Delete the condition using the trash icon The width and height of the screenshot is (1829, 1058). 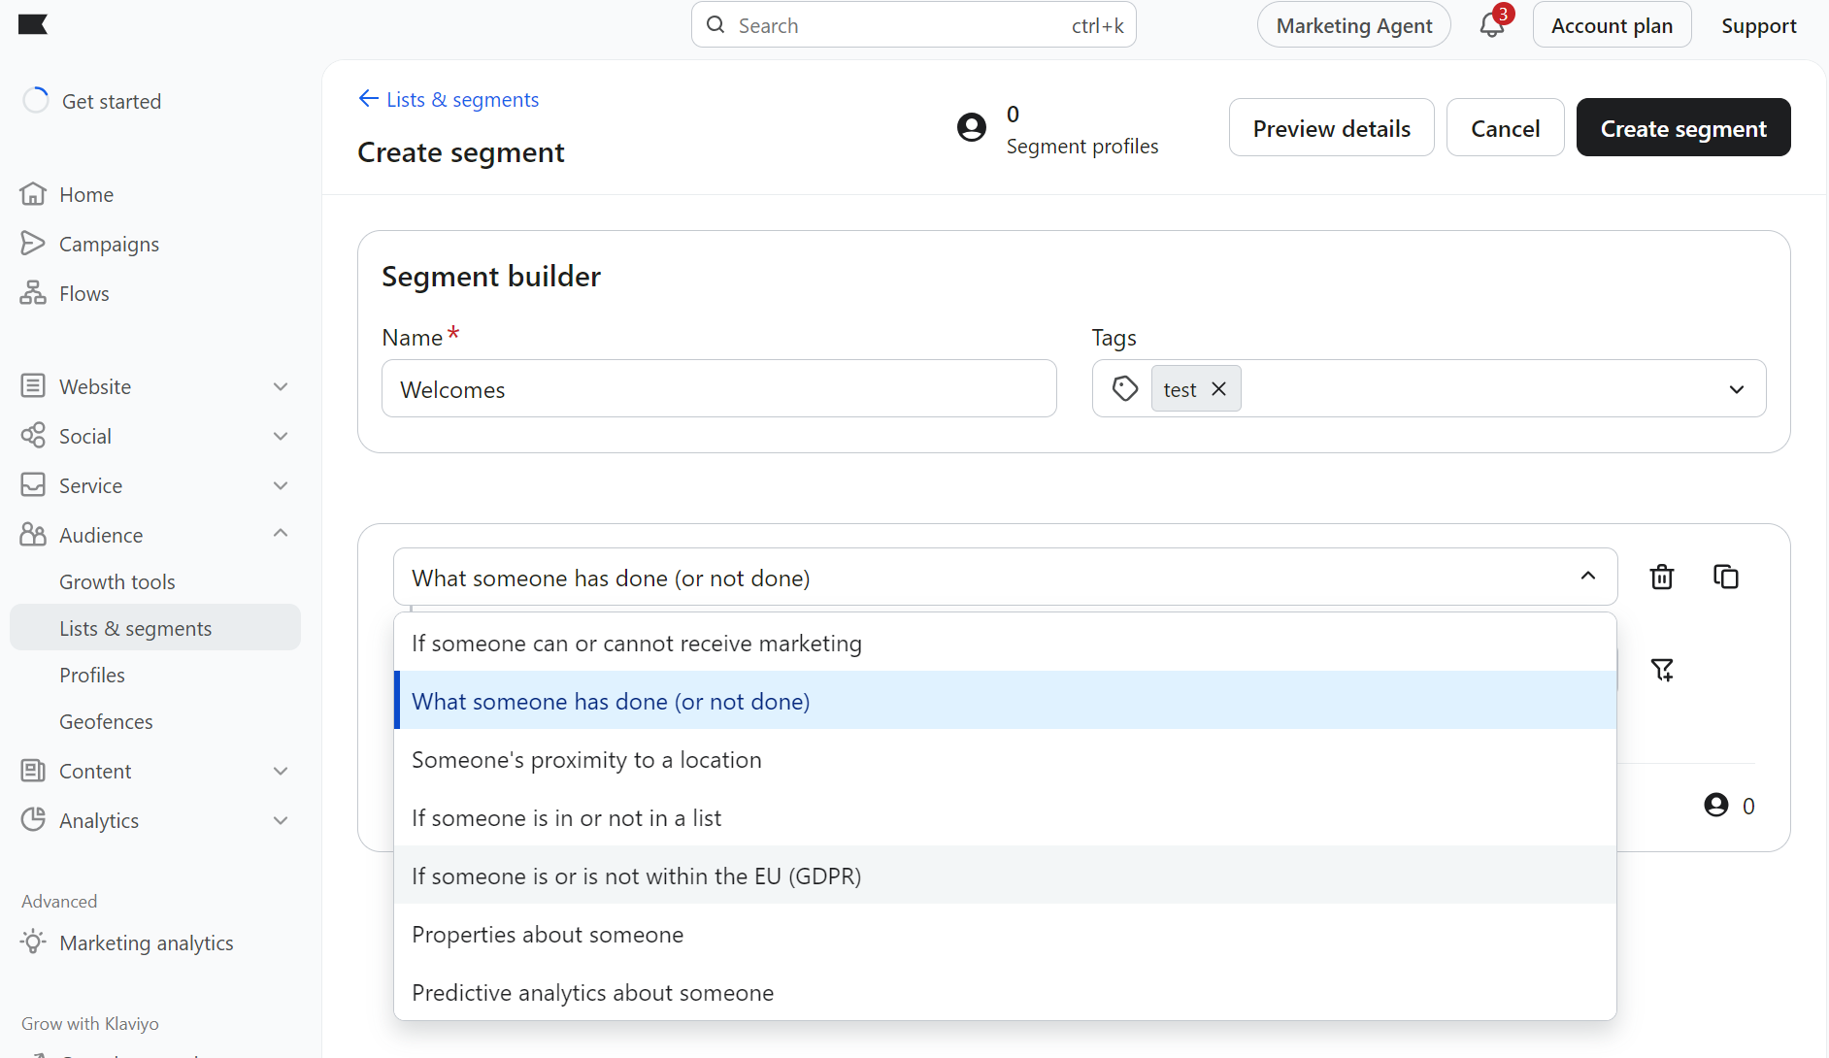[x=1661, y=577]
